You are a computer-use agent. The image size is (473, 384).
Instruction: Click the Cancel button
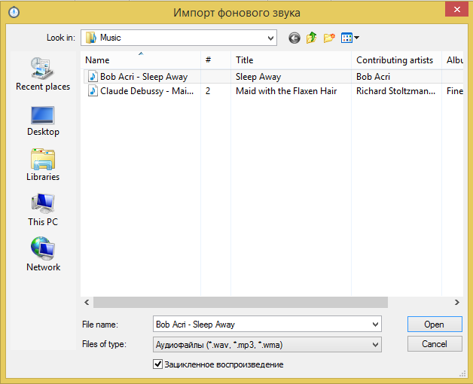click(435, 344)
